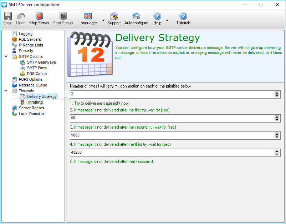Increase the retry count spinner
286x224 pixels.
pos(277,93)
